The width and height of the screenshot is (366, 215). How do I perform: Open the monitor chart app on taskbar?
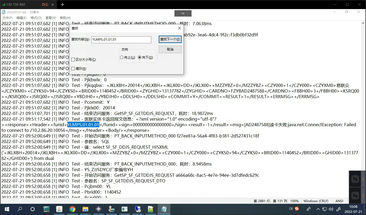[x=46, y=209]
